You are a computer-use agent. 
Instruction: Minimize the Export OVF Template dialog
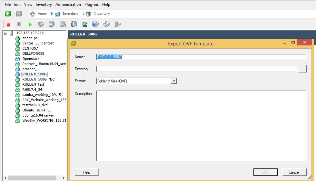point(284,43)
